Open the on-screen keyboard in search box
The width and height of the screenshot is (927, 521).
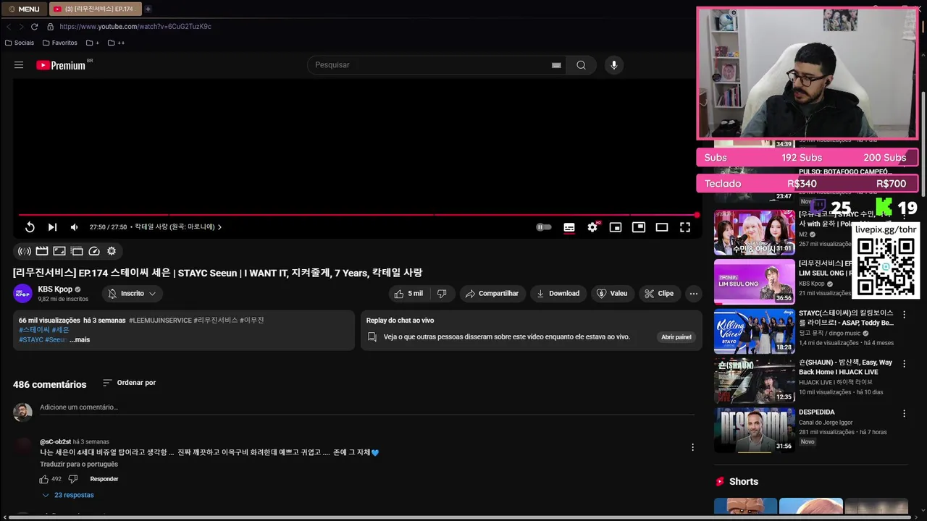(556, 65)
